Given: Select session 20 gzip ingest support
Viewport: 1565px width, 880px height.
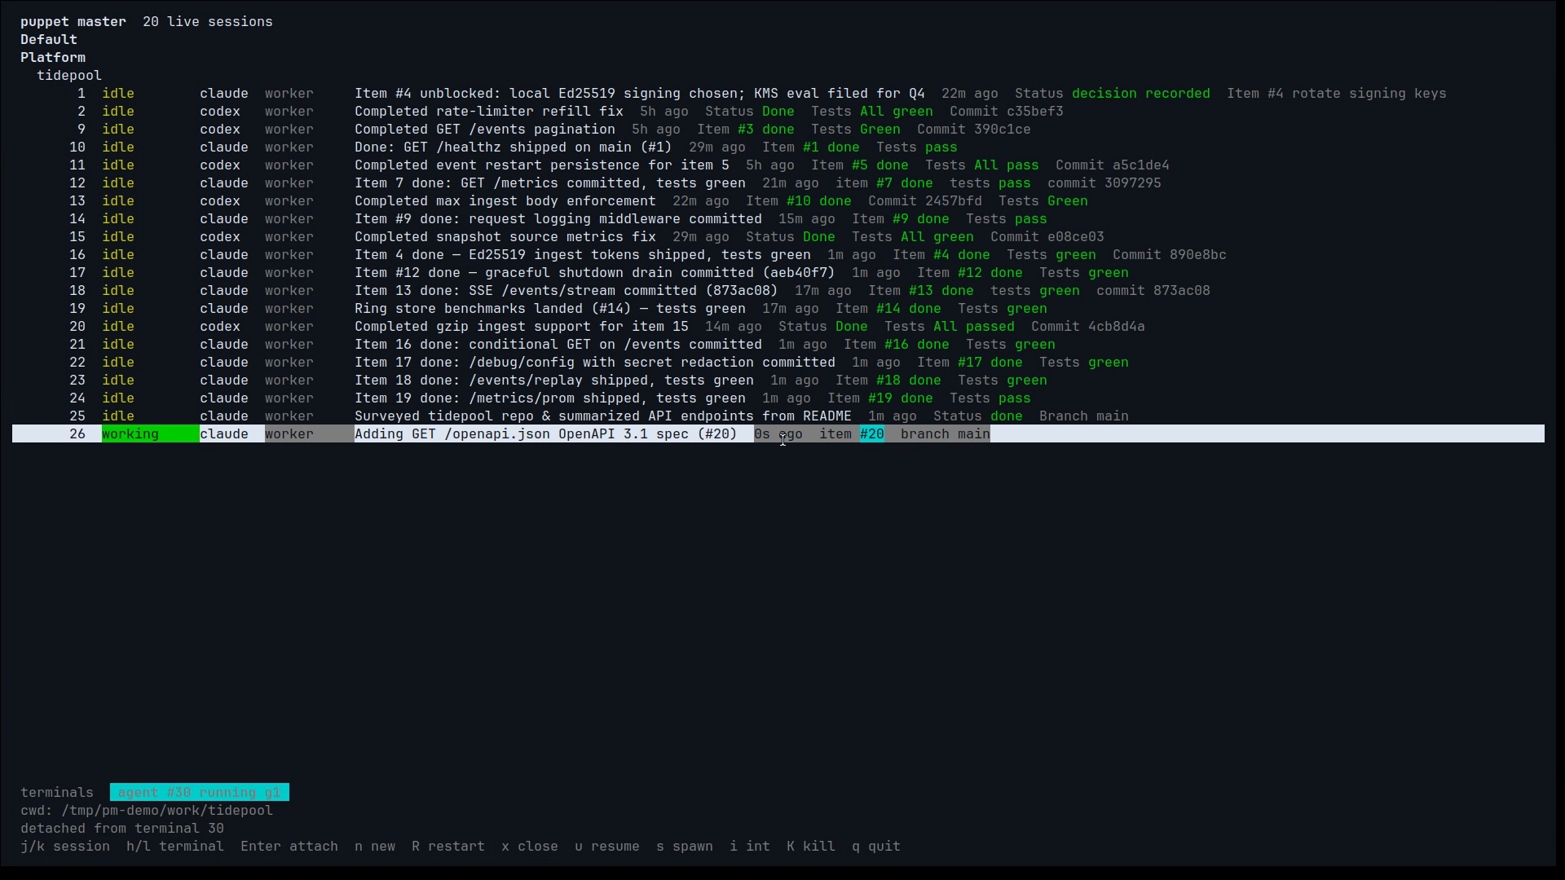Looking at the screenshot, I should click(778, 327).
